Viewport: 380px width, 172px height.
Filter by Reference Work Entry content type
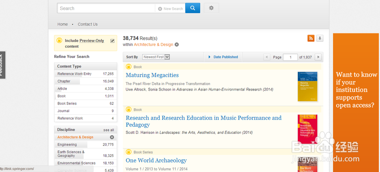point(74,74)
